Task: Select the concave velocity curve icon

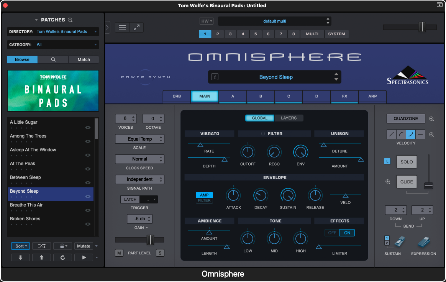Action: 411,134
